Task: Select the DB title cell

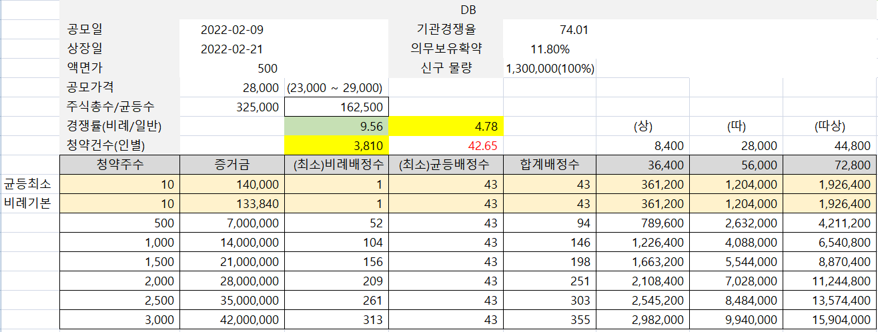Action: coord(468,10)
